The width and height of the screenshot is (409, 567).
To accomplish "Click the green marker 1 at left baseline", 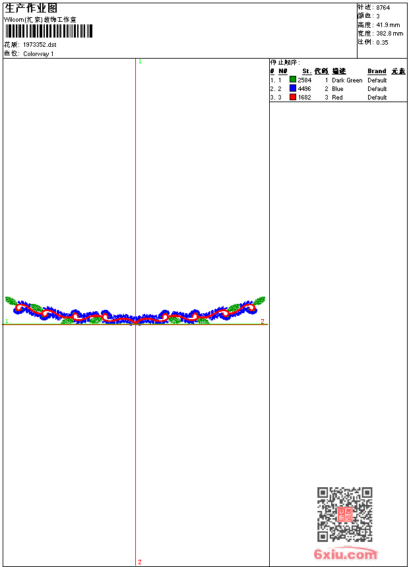I will click(x=7, y=321).
